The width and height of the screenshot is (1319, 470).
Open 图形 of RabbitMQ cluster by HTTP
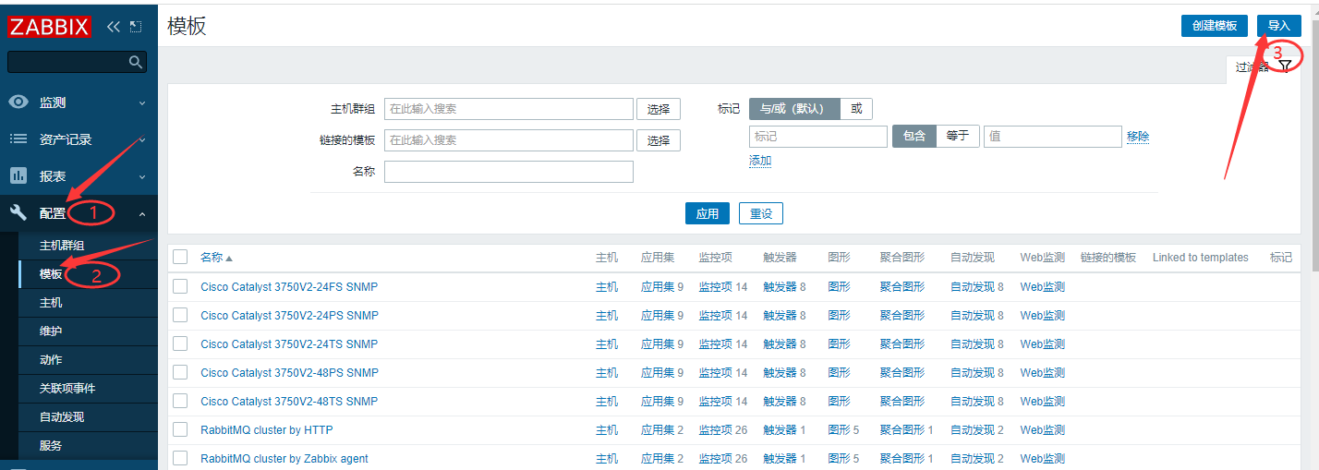coord(840,430)
